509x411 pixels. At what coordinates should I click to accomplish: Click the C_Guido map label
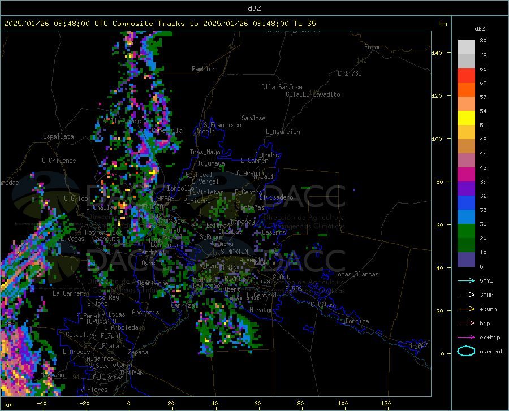76,198
